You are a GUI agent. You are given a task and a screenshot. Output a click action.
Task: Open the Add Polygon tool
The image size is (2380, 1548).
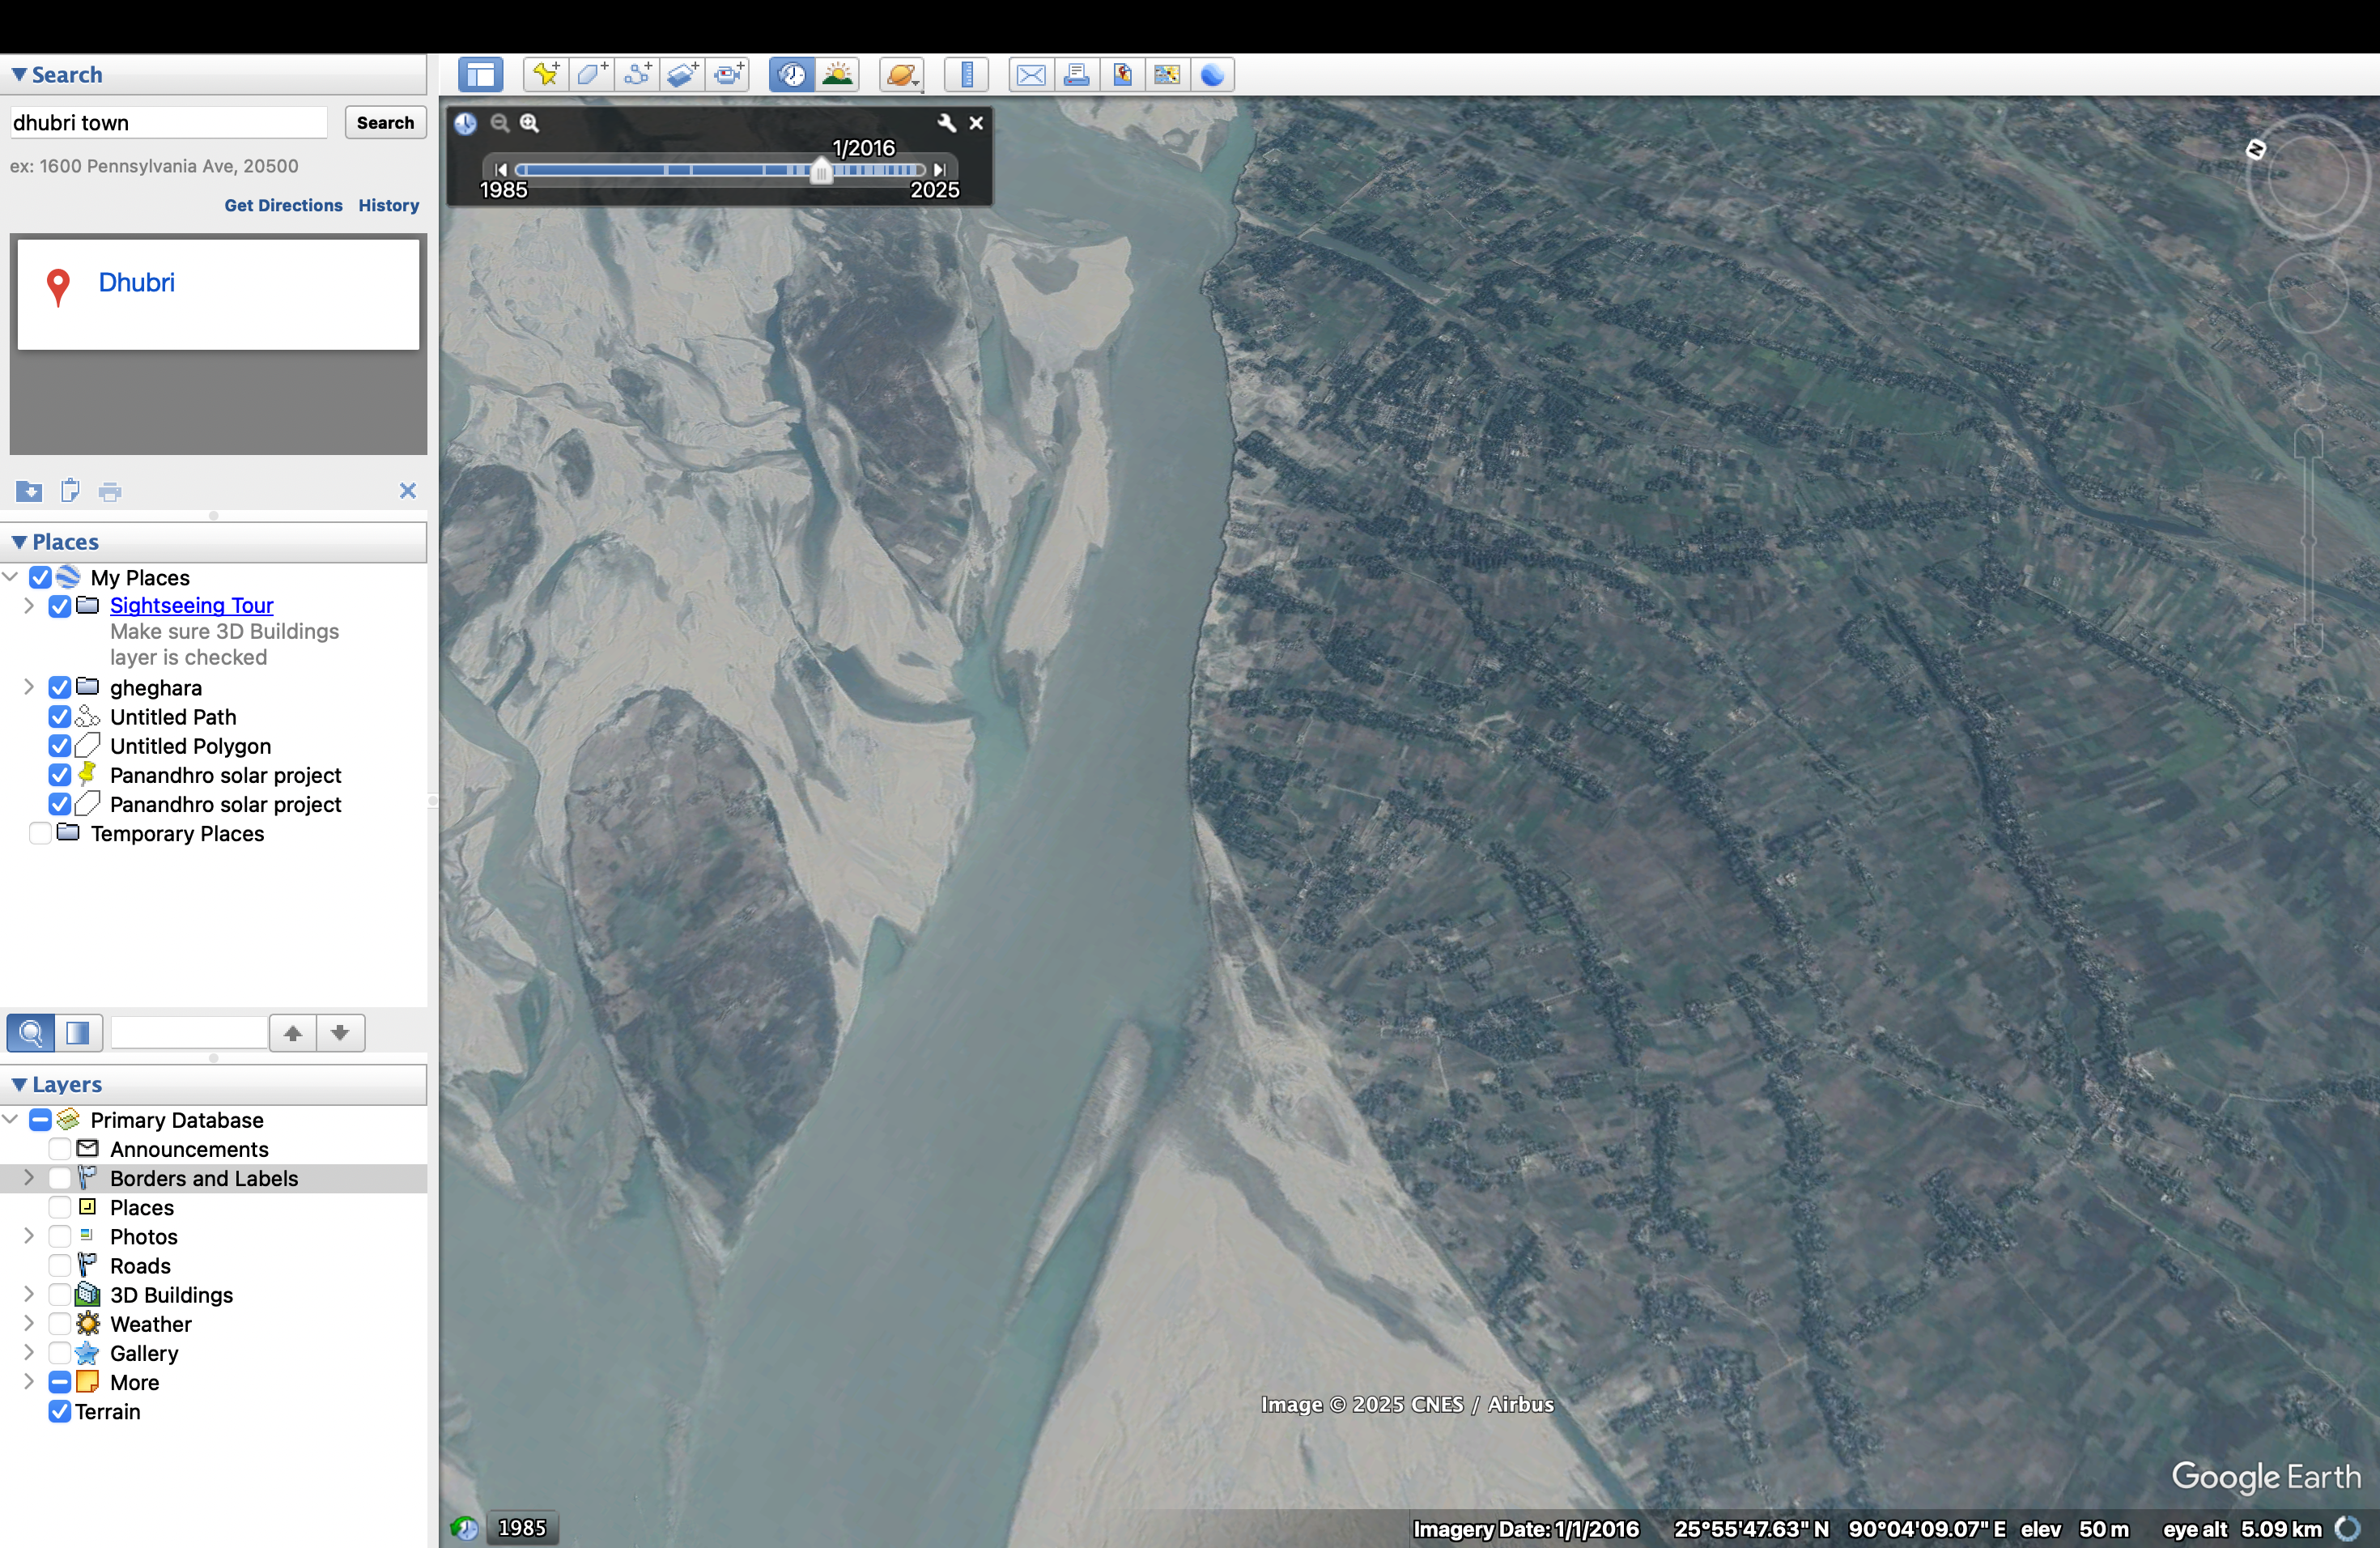click(591, 74)
